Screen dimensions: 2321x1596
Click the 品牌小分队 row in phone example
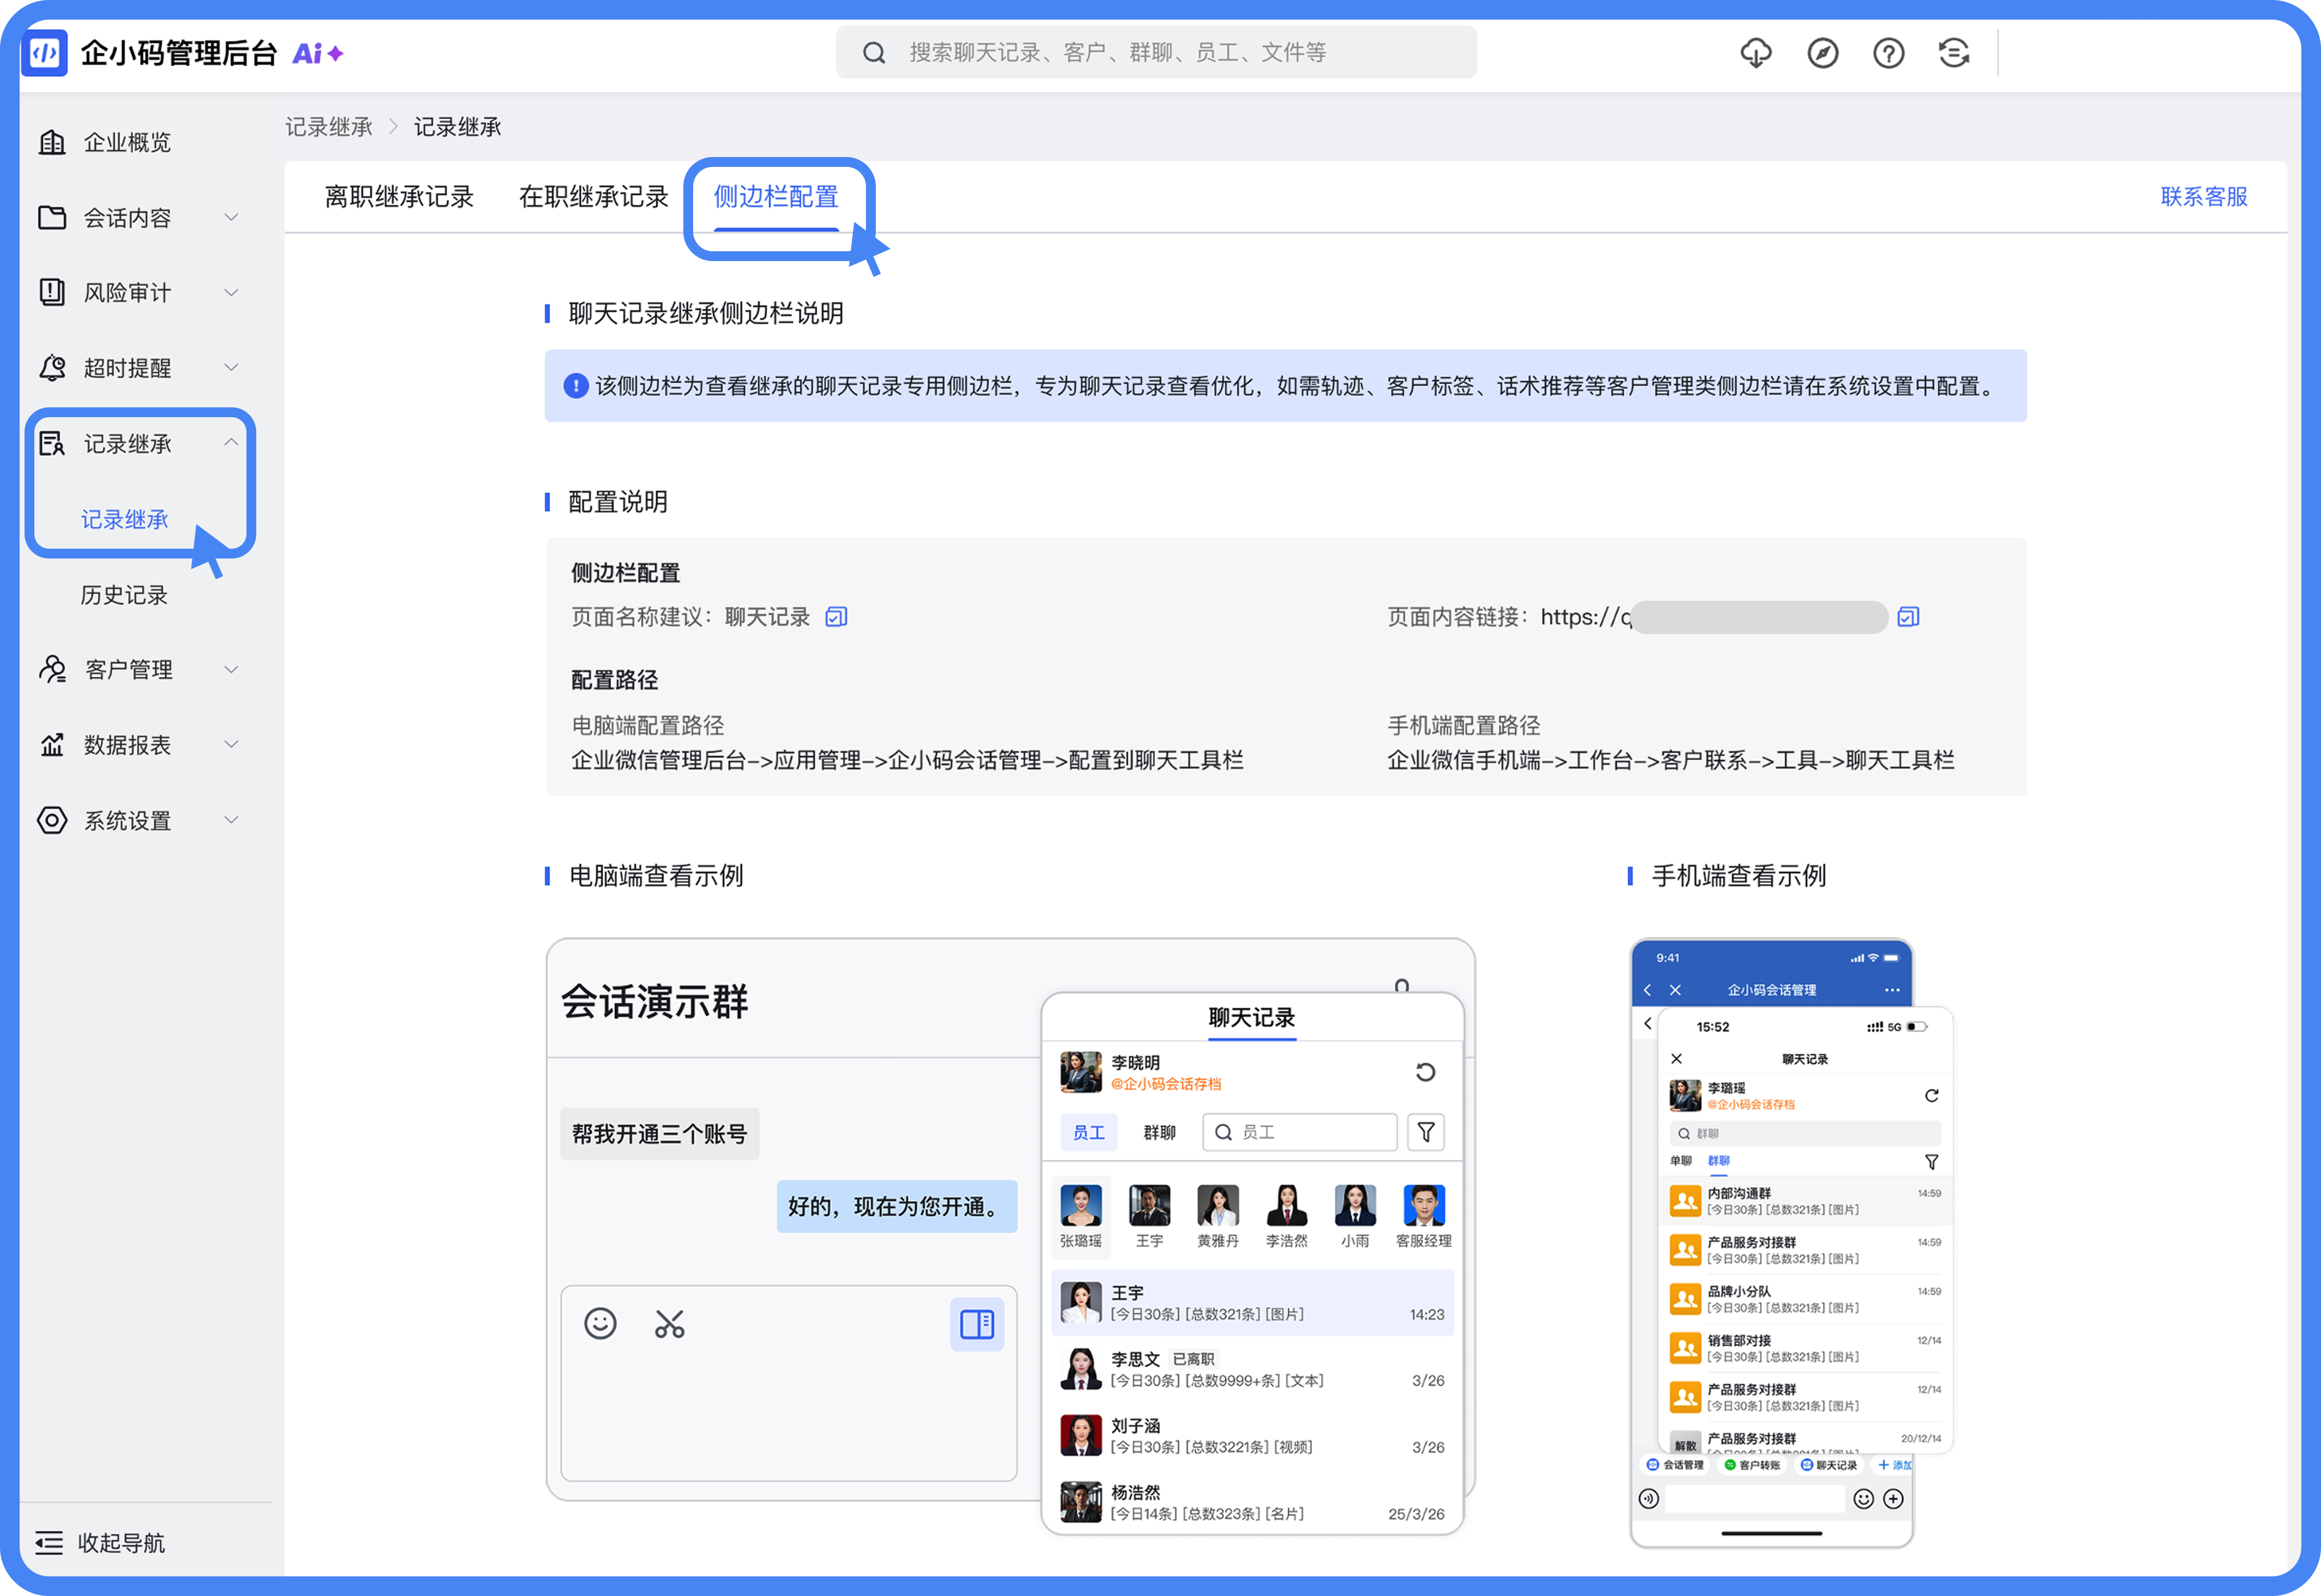point(1806,1298)
